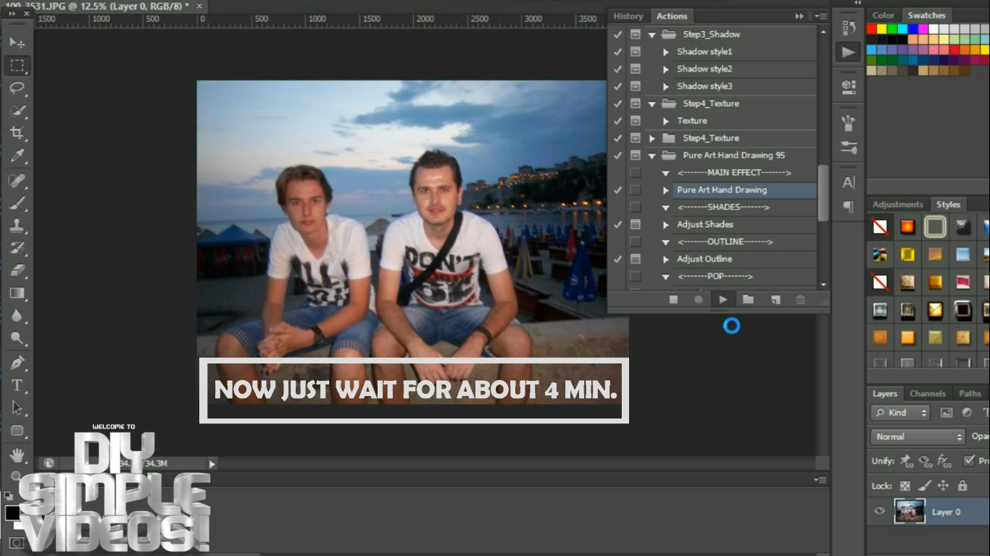Hide Layer 0 using the eye icon
The width and height of the screenshot is (990, 556).
879,511
